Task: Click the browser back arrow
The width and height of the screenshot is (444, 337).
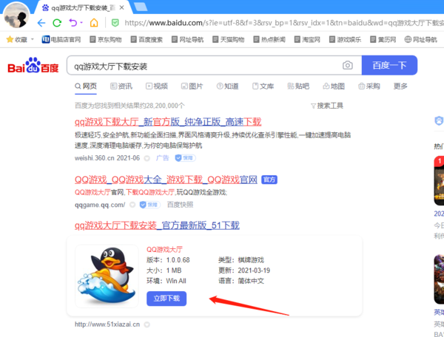Action: point(41,23)
